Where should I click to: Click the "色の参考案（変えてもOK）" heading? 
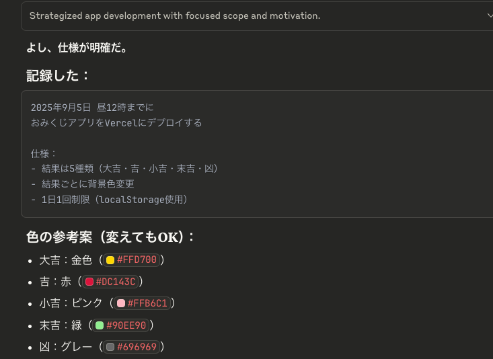111,237
